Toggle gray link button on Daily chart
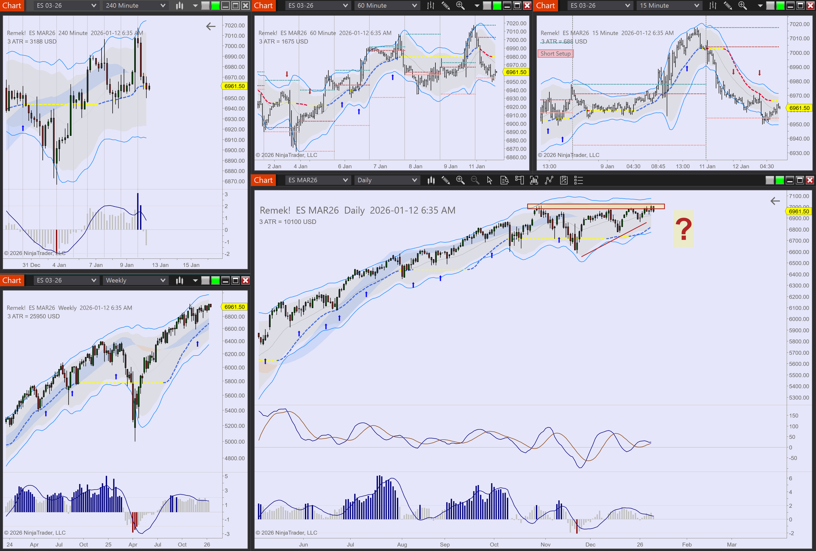Viewport: 816px width, 551px height. [x=769, y=180]
